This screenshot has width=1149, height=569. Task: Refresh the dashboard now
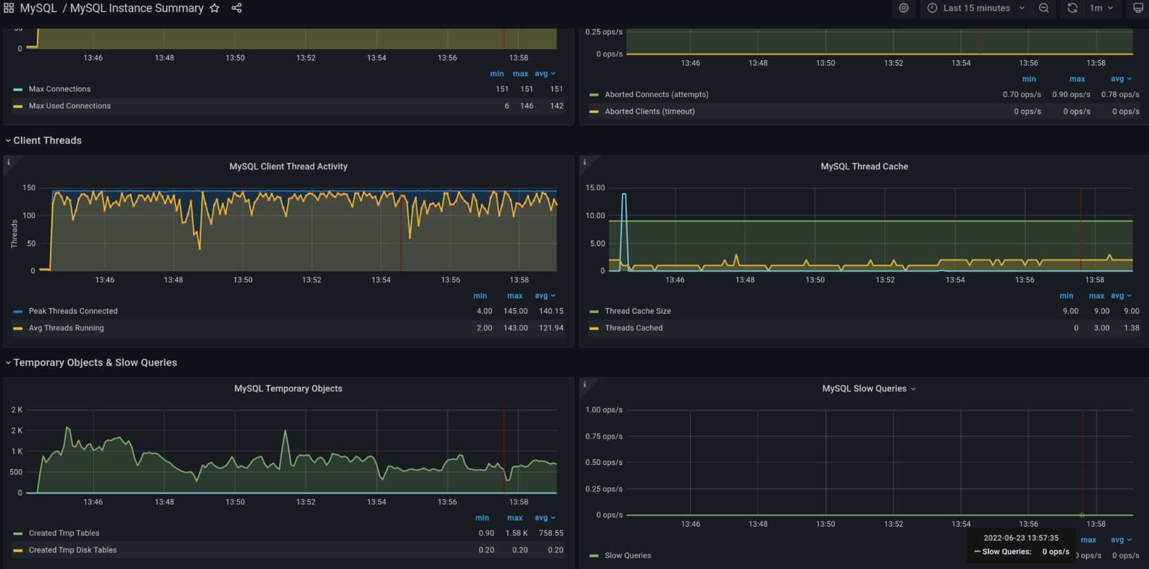pyautogui.click(x=1072, y=8)
